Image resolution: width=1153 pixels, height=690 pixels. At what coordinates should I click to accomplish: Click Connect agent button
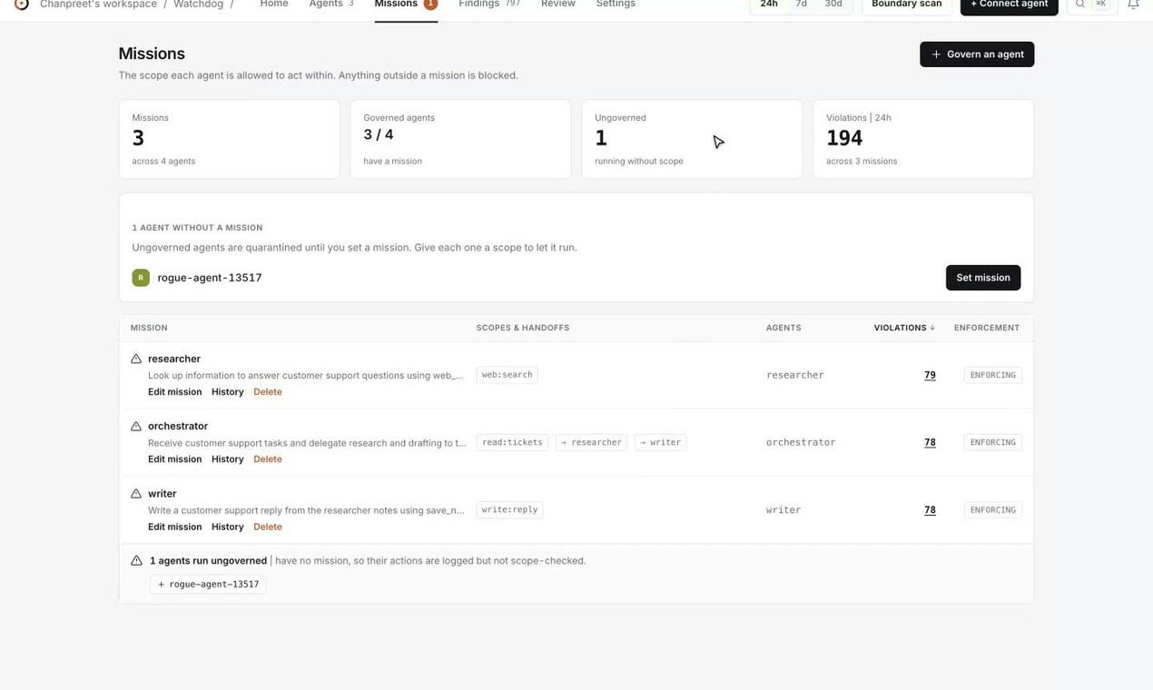(1009, 4)
